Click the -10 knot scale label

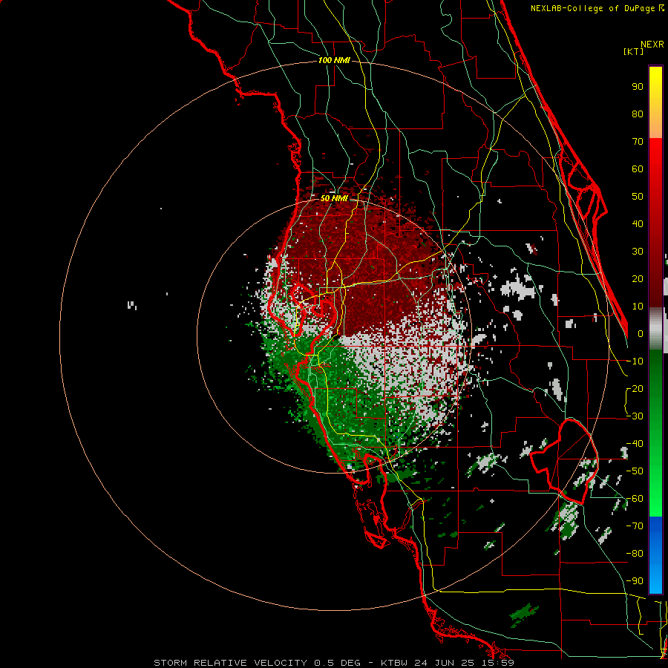click(x=635, y=361)
